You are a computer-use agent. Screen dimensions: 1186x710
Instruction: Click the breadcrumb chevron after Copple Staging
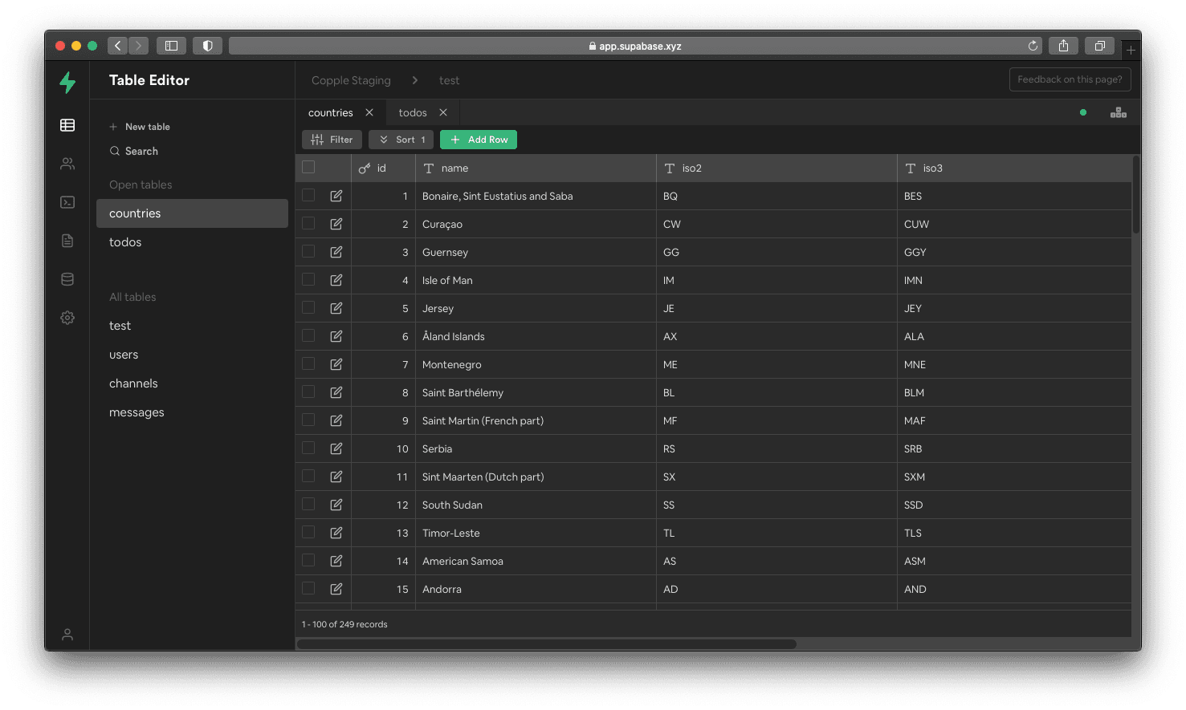click(x=415, y=80)
